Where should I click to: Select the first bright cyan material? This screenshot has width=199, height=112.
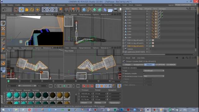[10, 95]
